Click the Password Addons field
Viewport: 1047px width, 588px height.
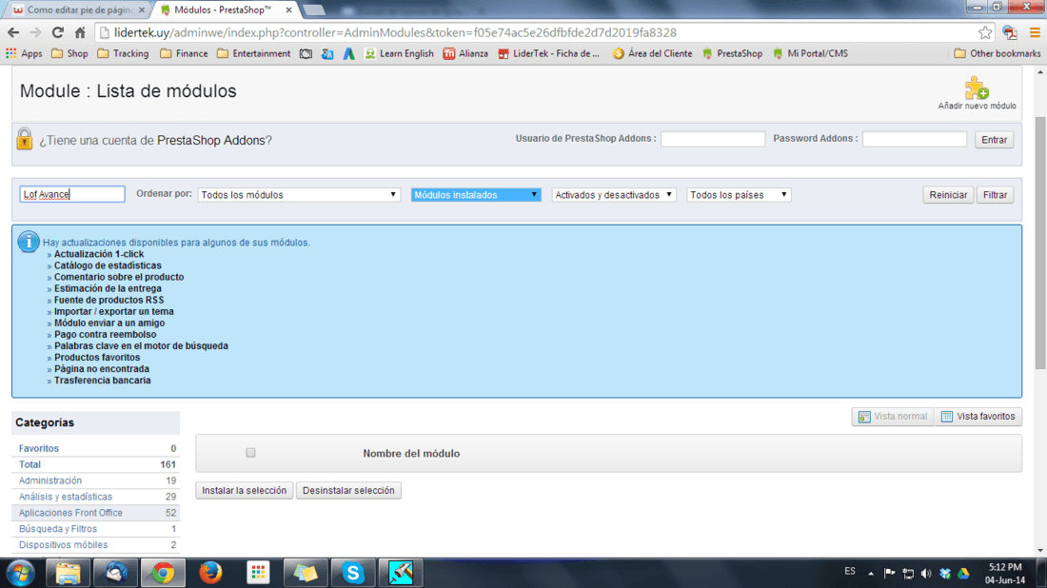914,139
